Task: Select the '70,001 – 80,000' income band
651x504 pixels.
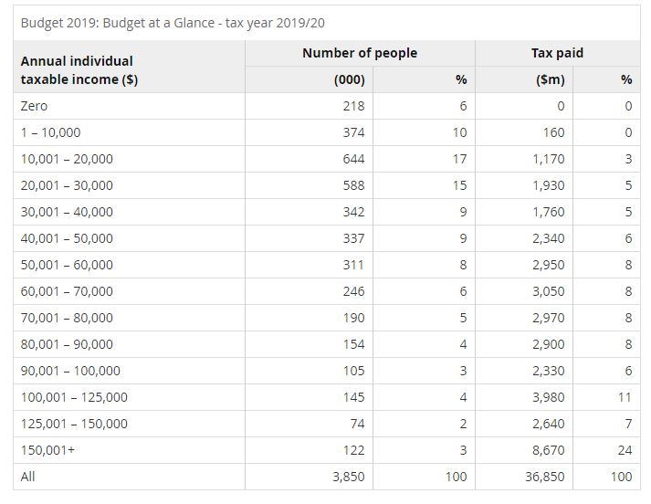Action: click(x=67, y=318)
